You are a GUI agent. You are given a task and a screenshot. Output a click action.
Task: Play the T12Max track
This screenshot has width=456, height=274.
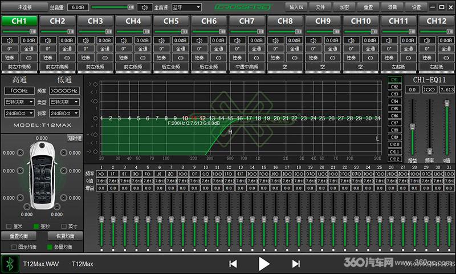(264, 264)
